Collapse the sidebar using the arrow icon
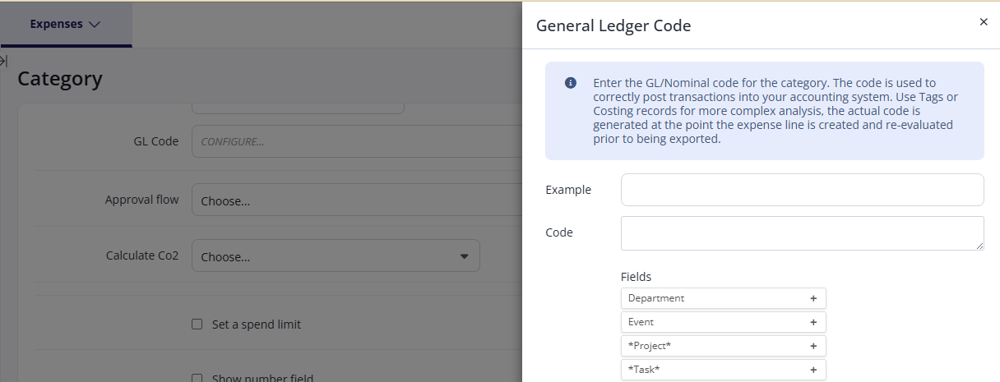The width and height of the screenshot is (1000, 382). [3, 61]
